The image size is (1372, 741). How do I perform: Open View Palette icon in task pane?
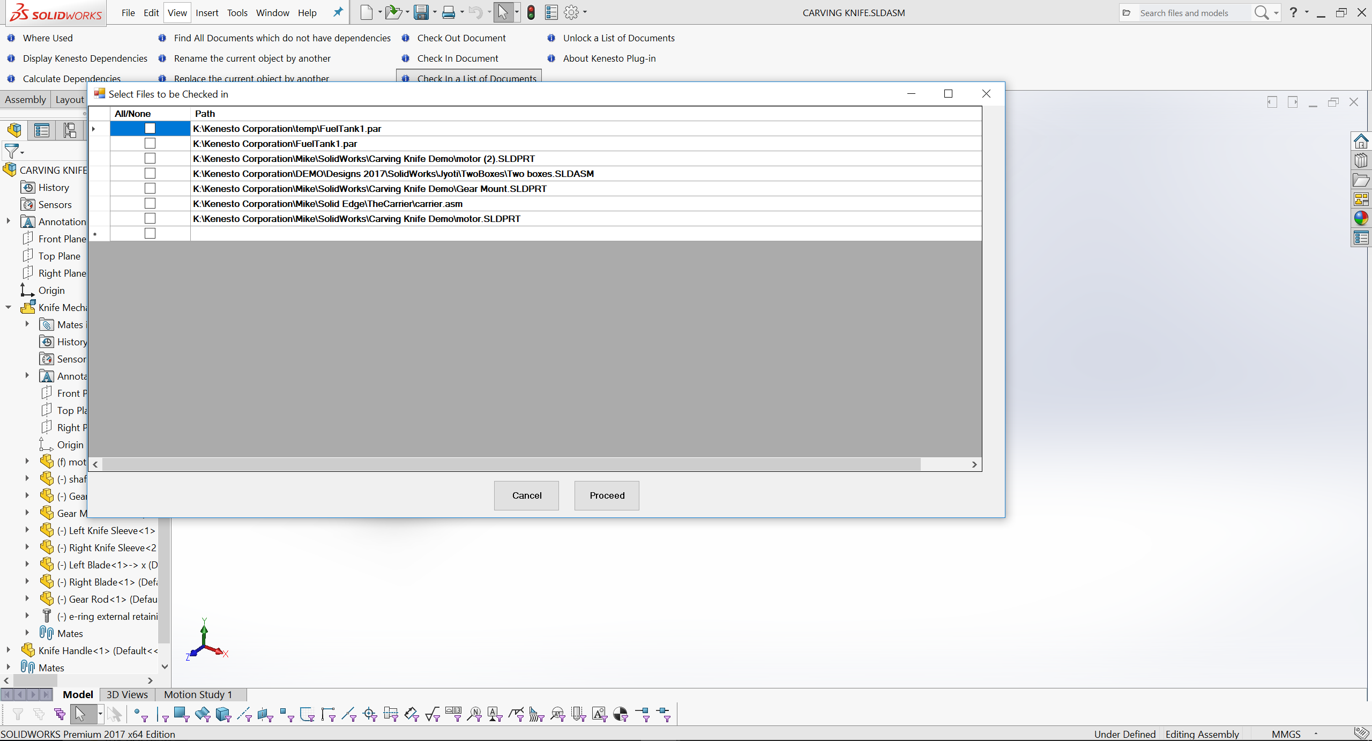pyautogui.click(x=1361, y=199)
